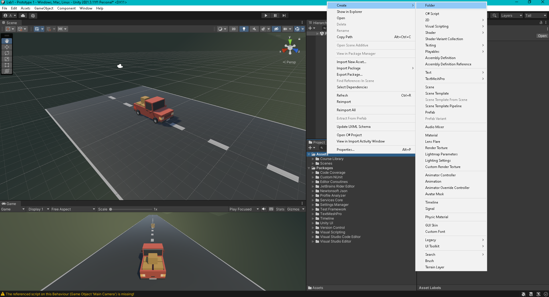Screen dimensions: 549x297
Task: Select the Move tool
Action: [7, 47]
